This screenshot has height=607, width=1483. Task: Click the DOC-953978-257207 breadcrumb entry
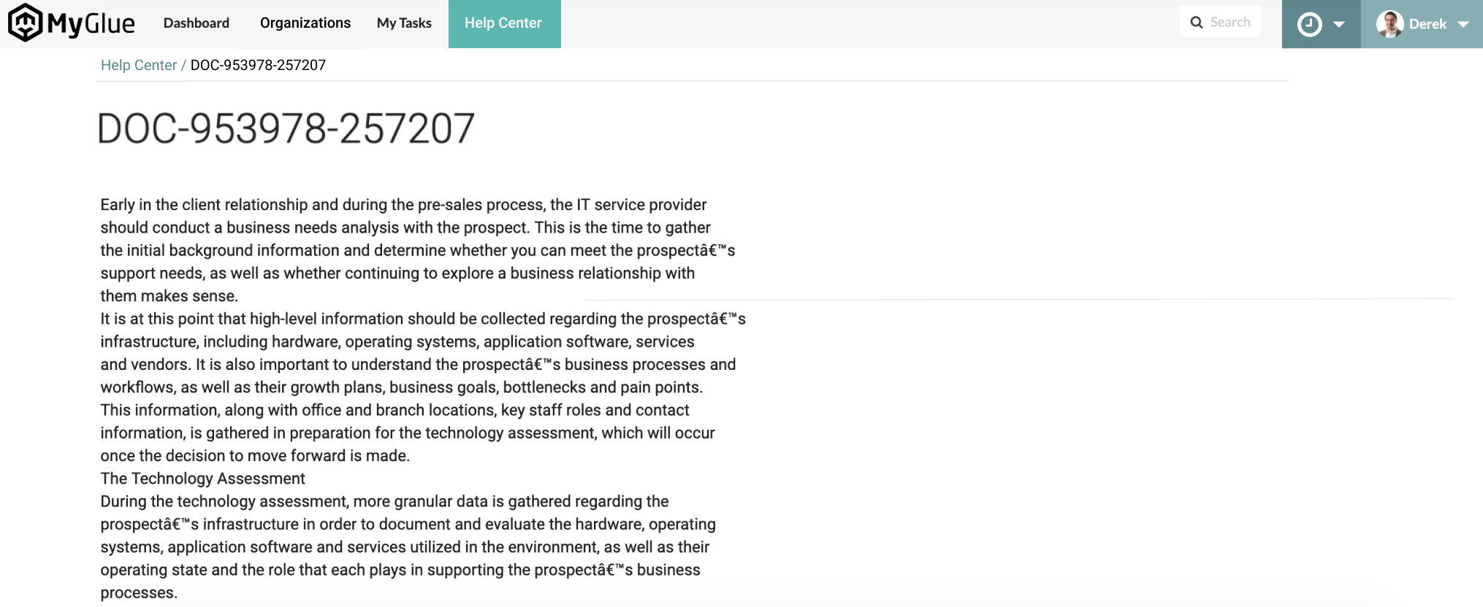click(258, 65)
